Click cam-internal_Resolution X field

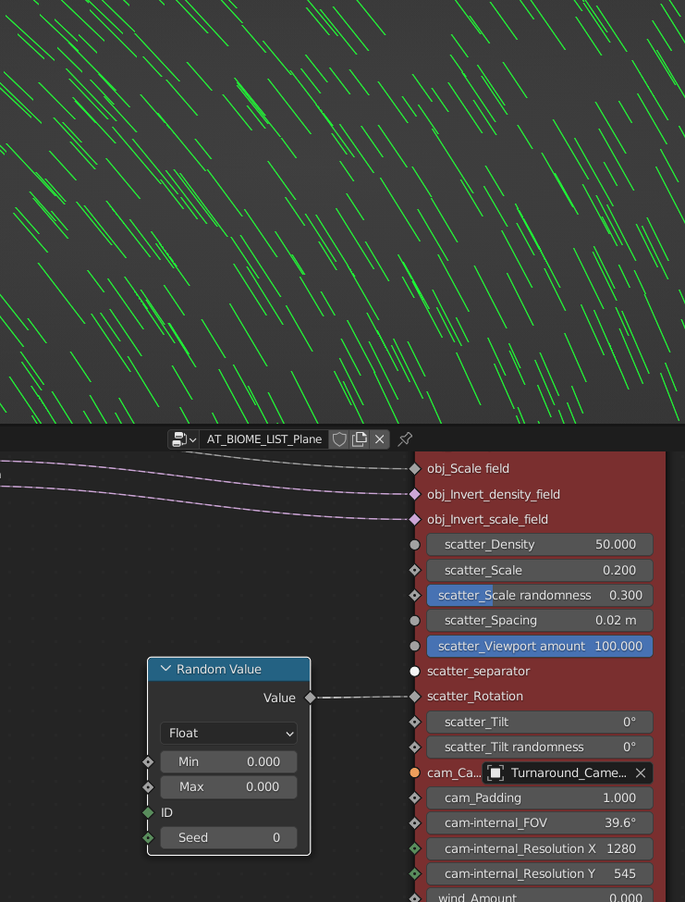(540, 848)
